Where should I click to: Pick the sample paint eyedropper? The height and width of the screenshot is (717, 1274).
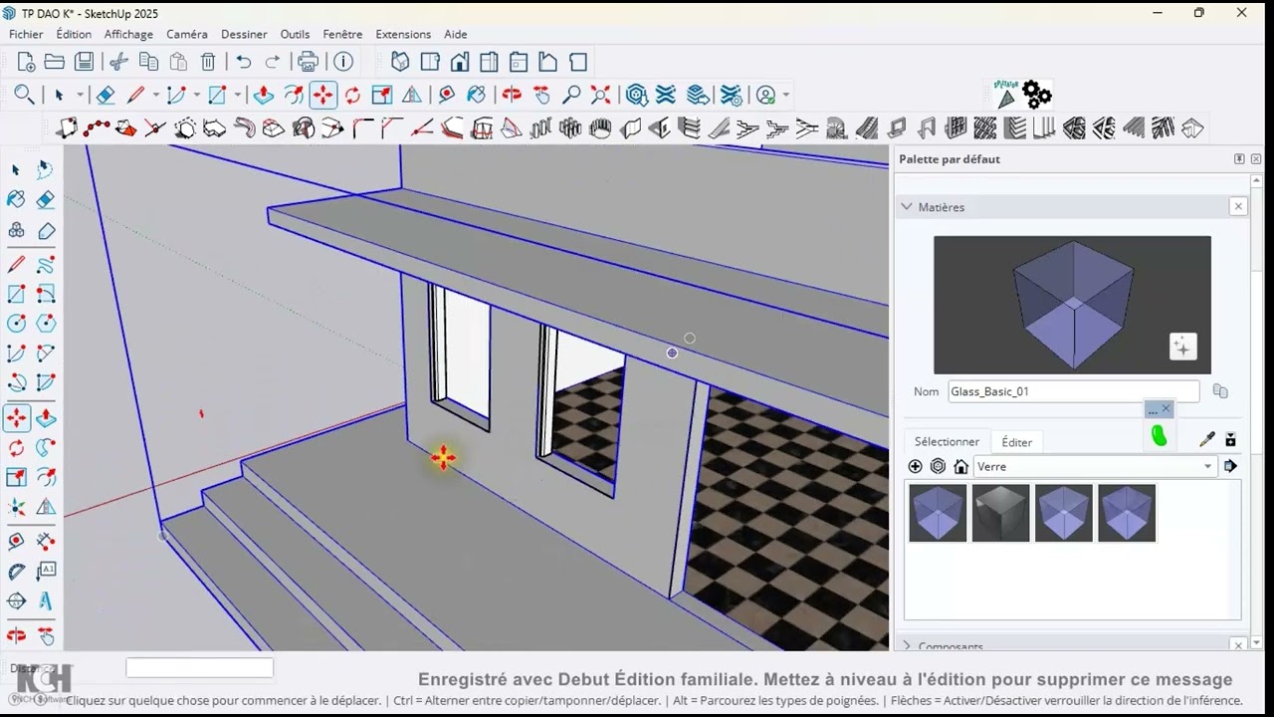click(1207, 439)
